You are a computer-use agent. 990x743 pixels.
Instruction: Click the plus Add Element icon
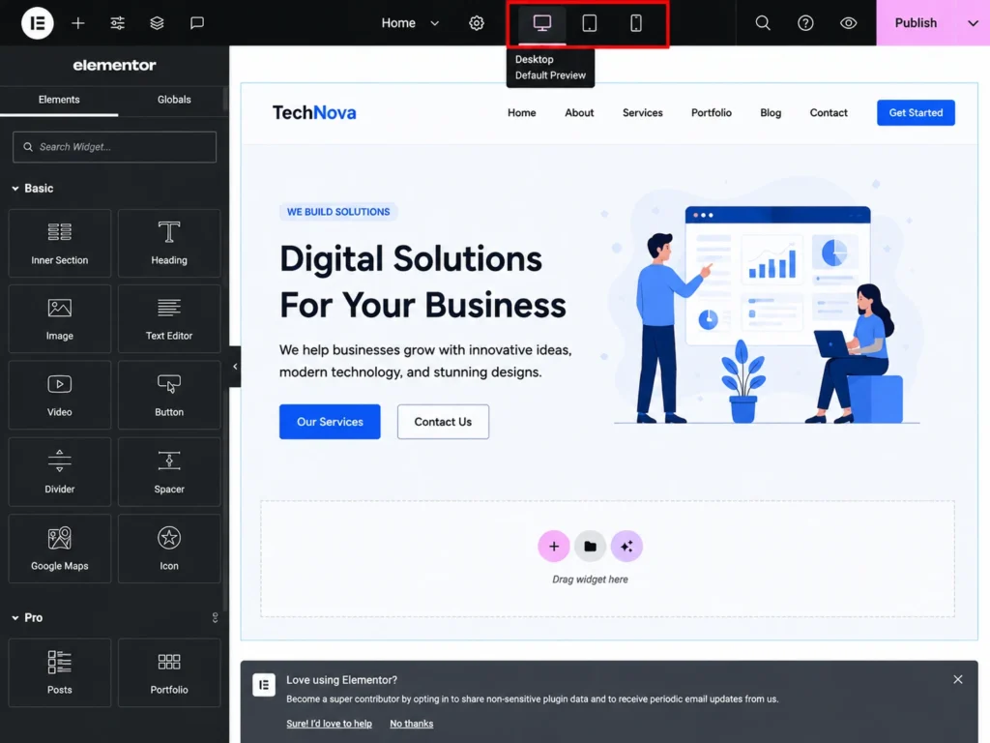click(x=77, y=23)
